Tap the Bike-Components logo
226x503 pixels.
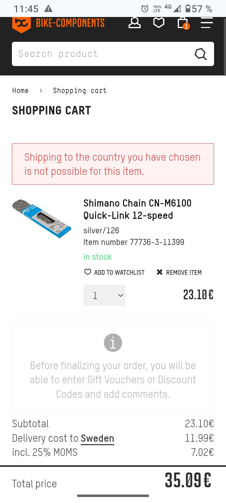(x=58, y=23)
